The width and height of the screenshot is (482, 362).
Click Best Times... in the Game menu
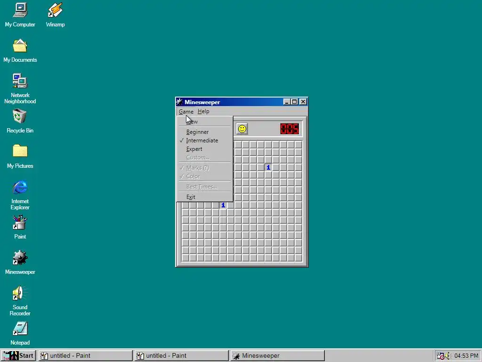click(205, 187)
